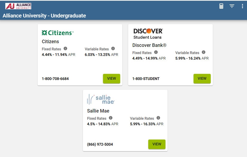Click the Sallie Mae lender name heading
Screen dimensions: 247x157
pyautogui.click(x=98, y=111)
